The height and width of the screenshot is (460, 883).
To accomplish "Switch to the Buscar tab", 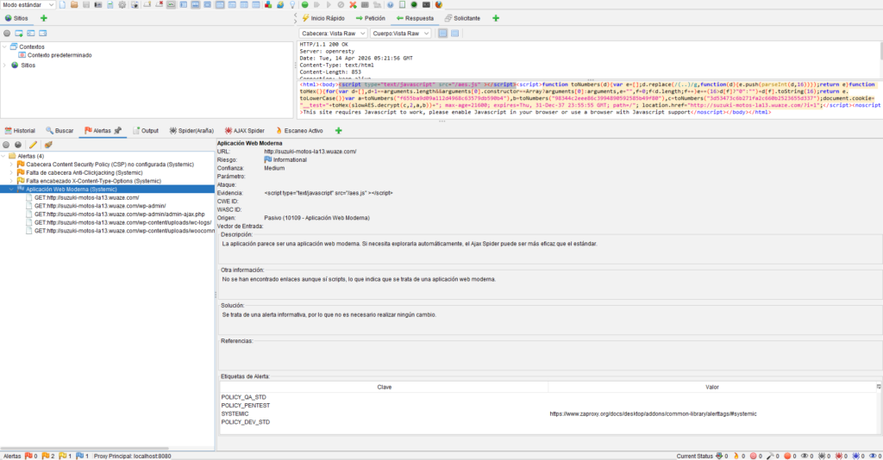I will click(59, 130).
